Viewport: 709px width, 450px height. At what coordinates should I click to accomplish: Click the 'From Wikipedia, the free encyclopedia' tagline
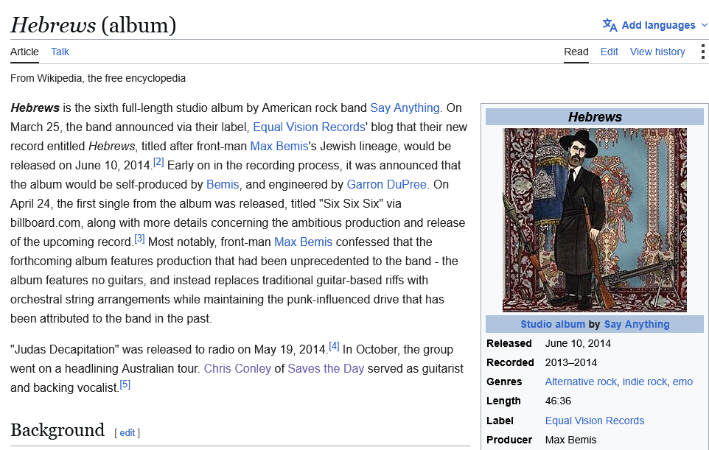click(x=98, y=78)
